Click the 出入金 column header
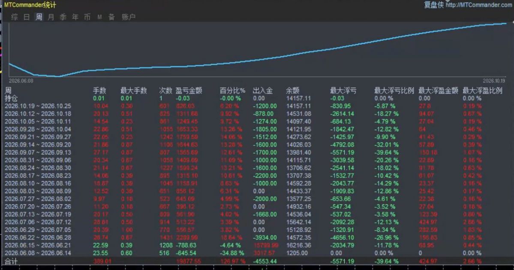Image resolution: width=514 pixels, height=270 pixels. pos(262,91)
